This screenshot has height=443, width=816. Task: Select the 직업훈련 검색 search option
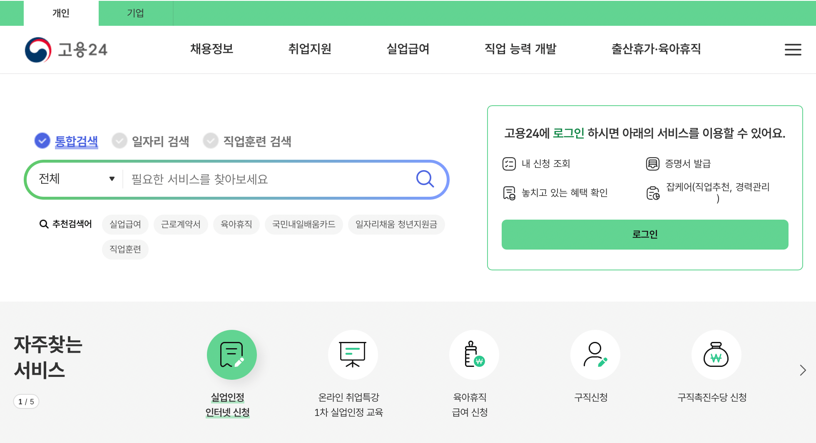248,141
